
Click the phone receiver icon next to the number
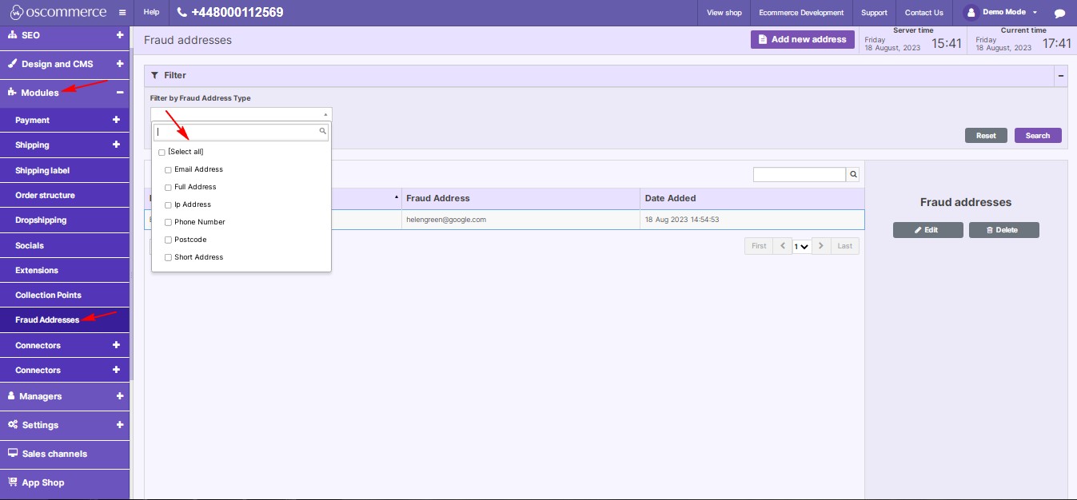click(180, 12)
